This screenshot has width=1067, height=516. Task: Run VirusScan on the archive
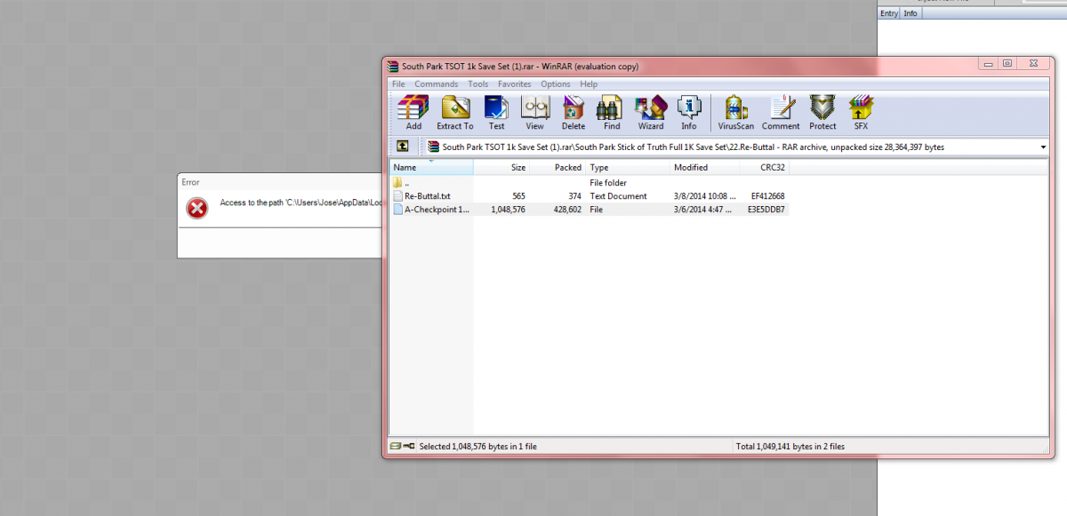coord(735,113)
